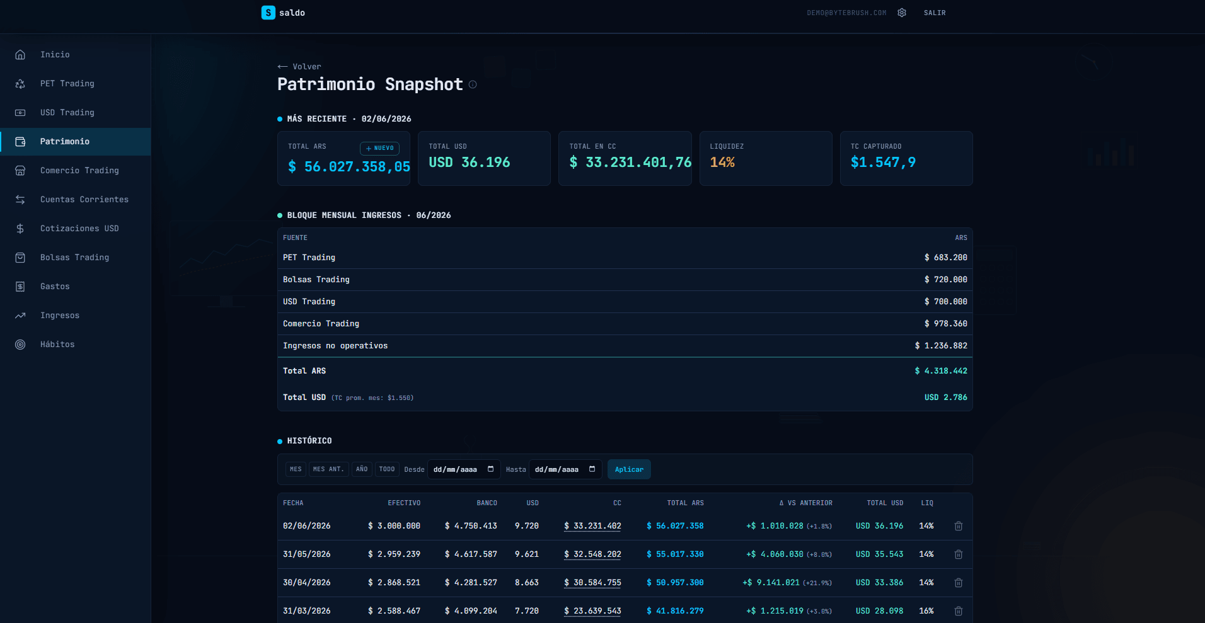Click the Desde date input field
1205x623 pixels.
(x=464, y=469)
